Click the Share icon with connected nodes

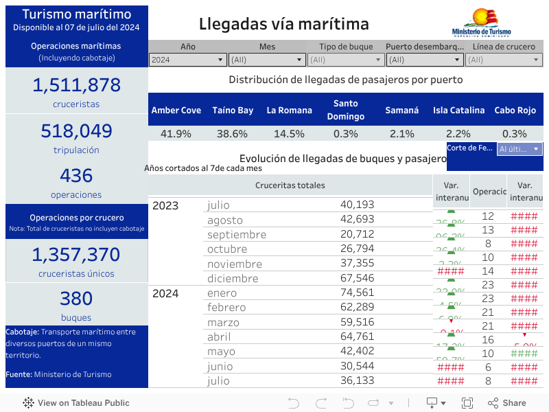pos(493,403)
